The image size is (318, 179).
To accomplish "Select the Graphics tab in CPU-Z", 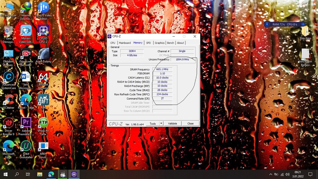I will click(x=159, y=43).
